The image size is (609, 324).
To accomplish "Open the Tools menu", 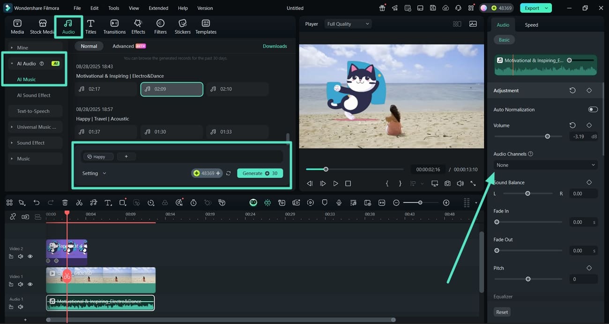I will click(x=114, y=8).
